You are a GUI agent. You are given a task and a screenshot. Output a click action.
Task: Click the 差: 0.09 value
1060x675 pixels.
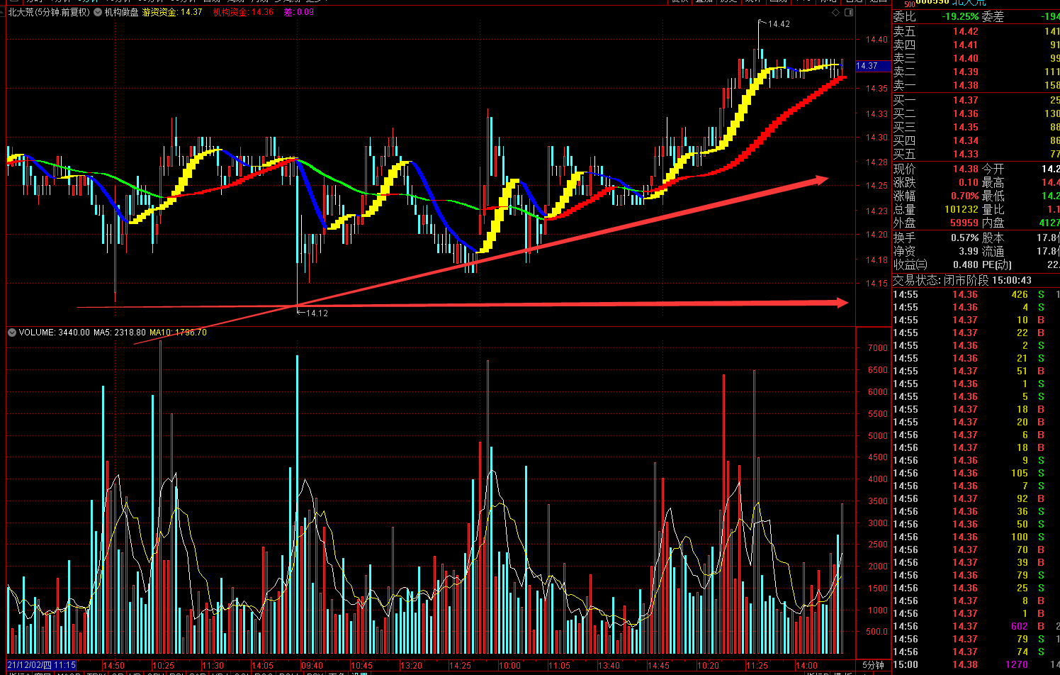coord(299,12)
